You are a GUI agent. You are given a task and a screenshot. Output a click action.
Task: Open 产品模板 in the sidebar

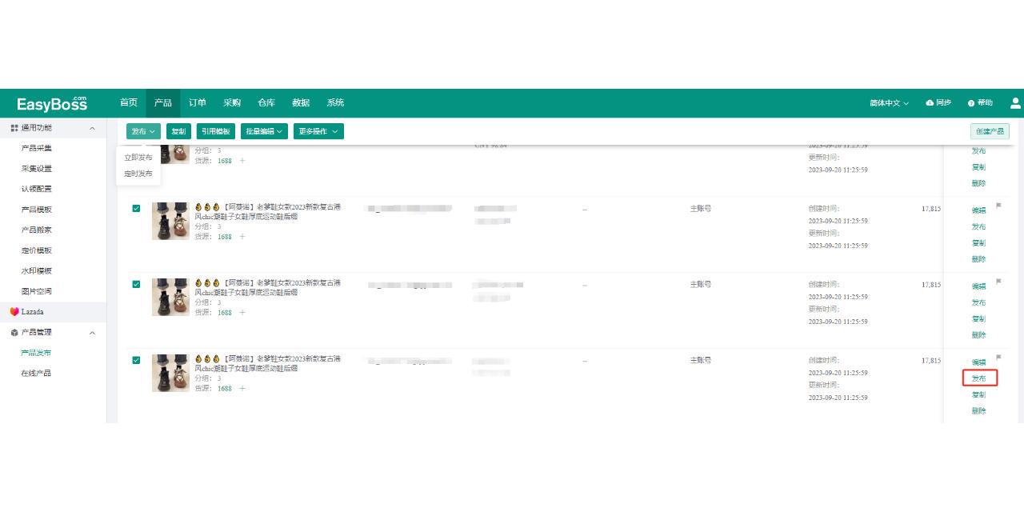tap(36, 210)
